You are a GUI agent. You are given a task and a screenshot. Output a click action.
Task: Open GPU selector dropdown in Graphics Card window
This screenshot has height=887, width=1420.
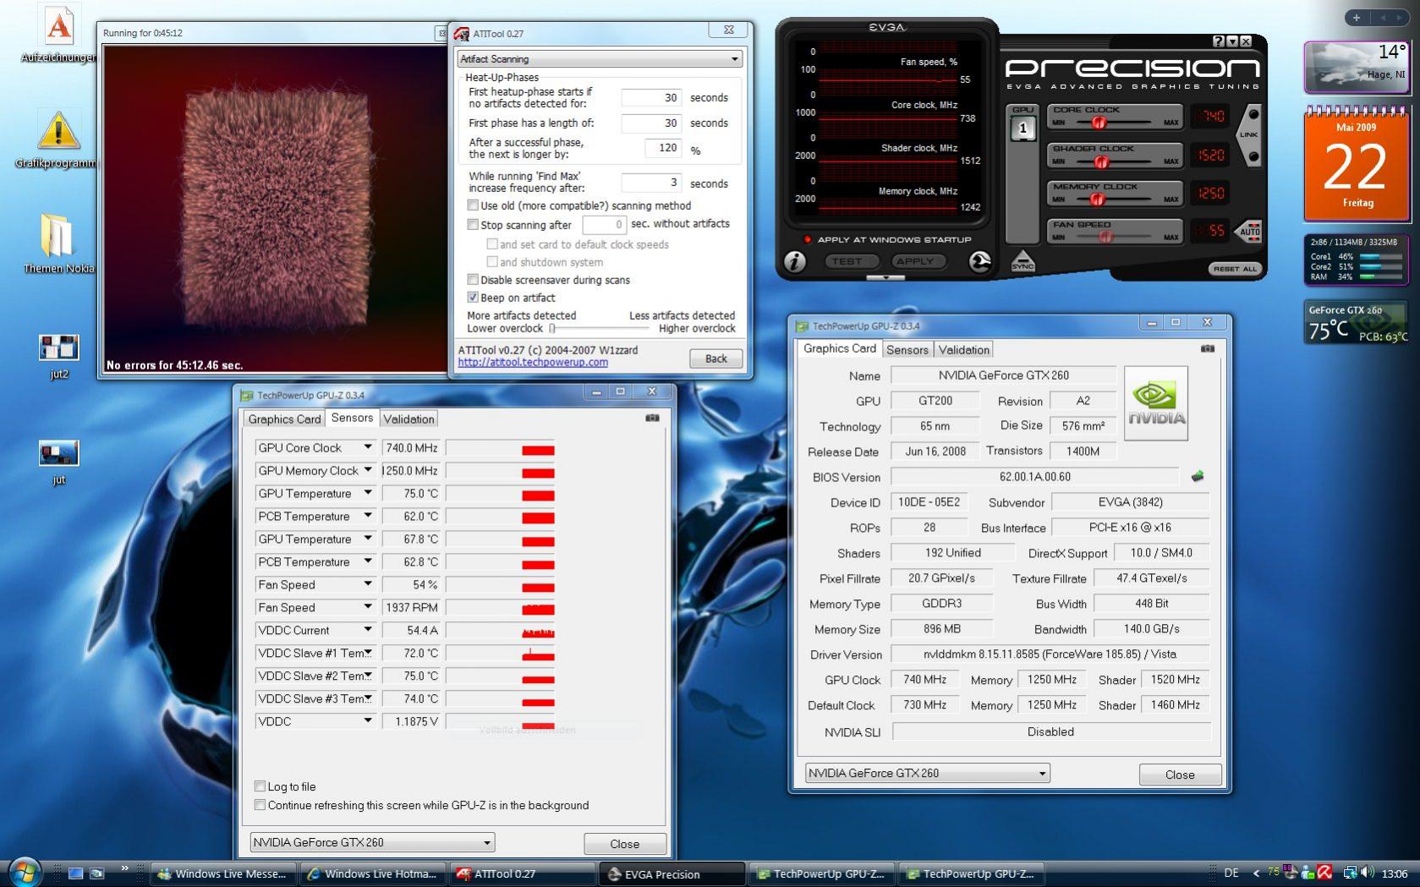[928, 773]
